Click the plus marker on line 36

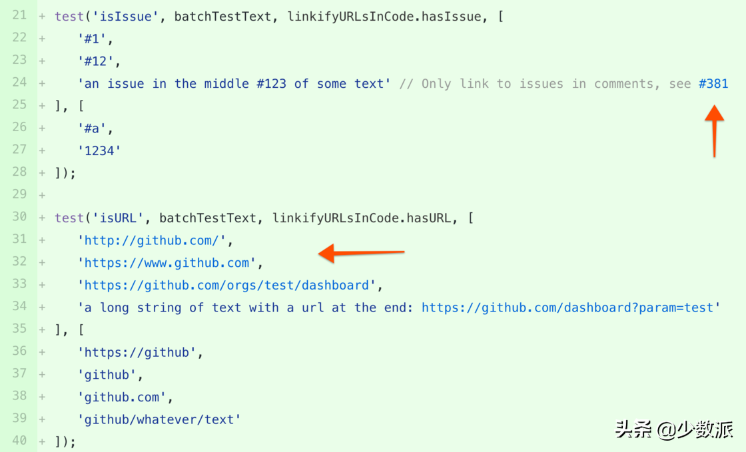tap(43, 352)
